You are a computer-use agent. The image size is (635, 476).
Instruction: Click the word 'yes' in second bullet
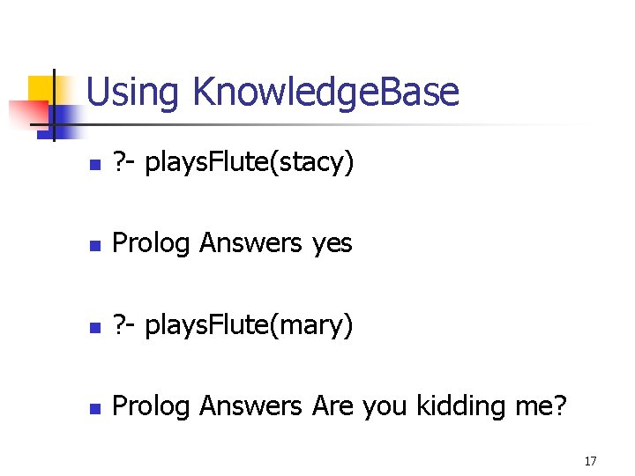[x=332, y=244]
